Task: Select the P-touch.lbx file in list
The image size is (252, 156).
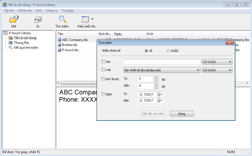Action: 70,50
